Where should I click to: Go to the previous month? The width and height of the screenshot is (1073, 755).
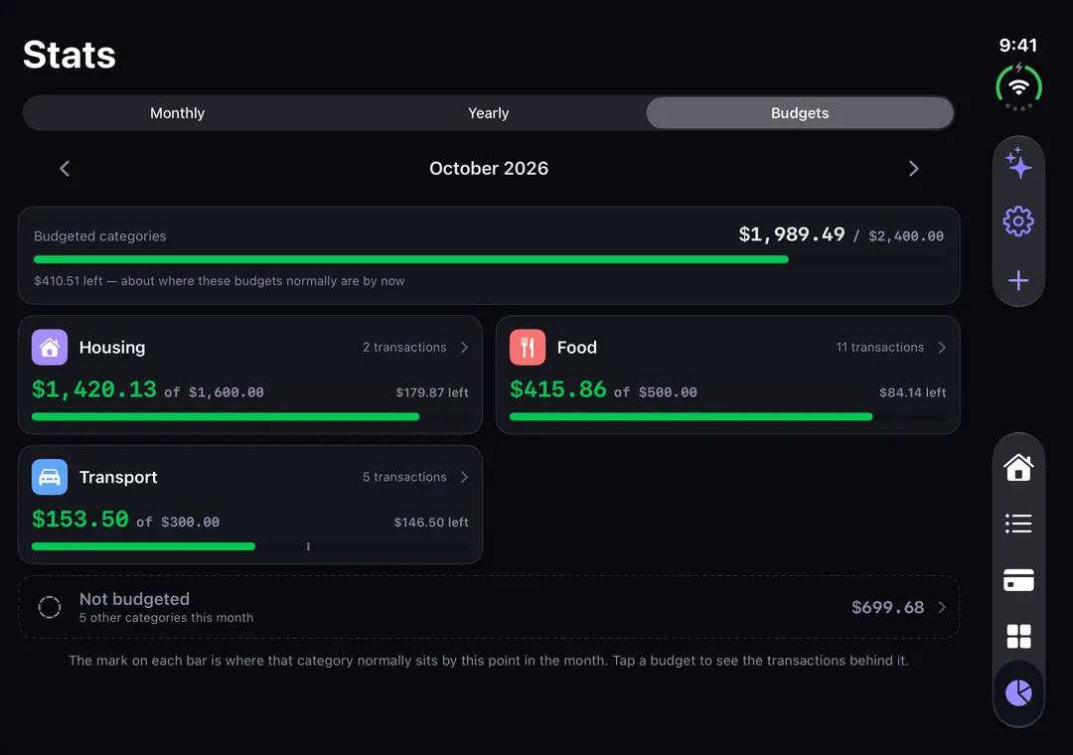coord(65,169)
